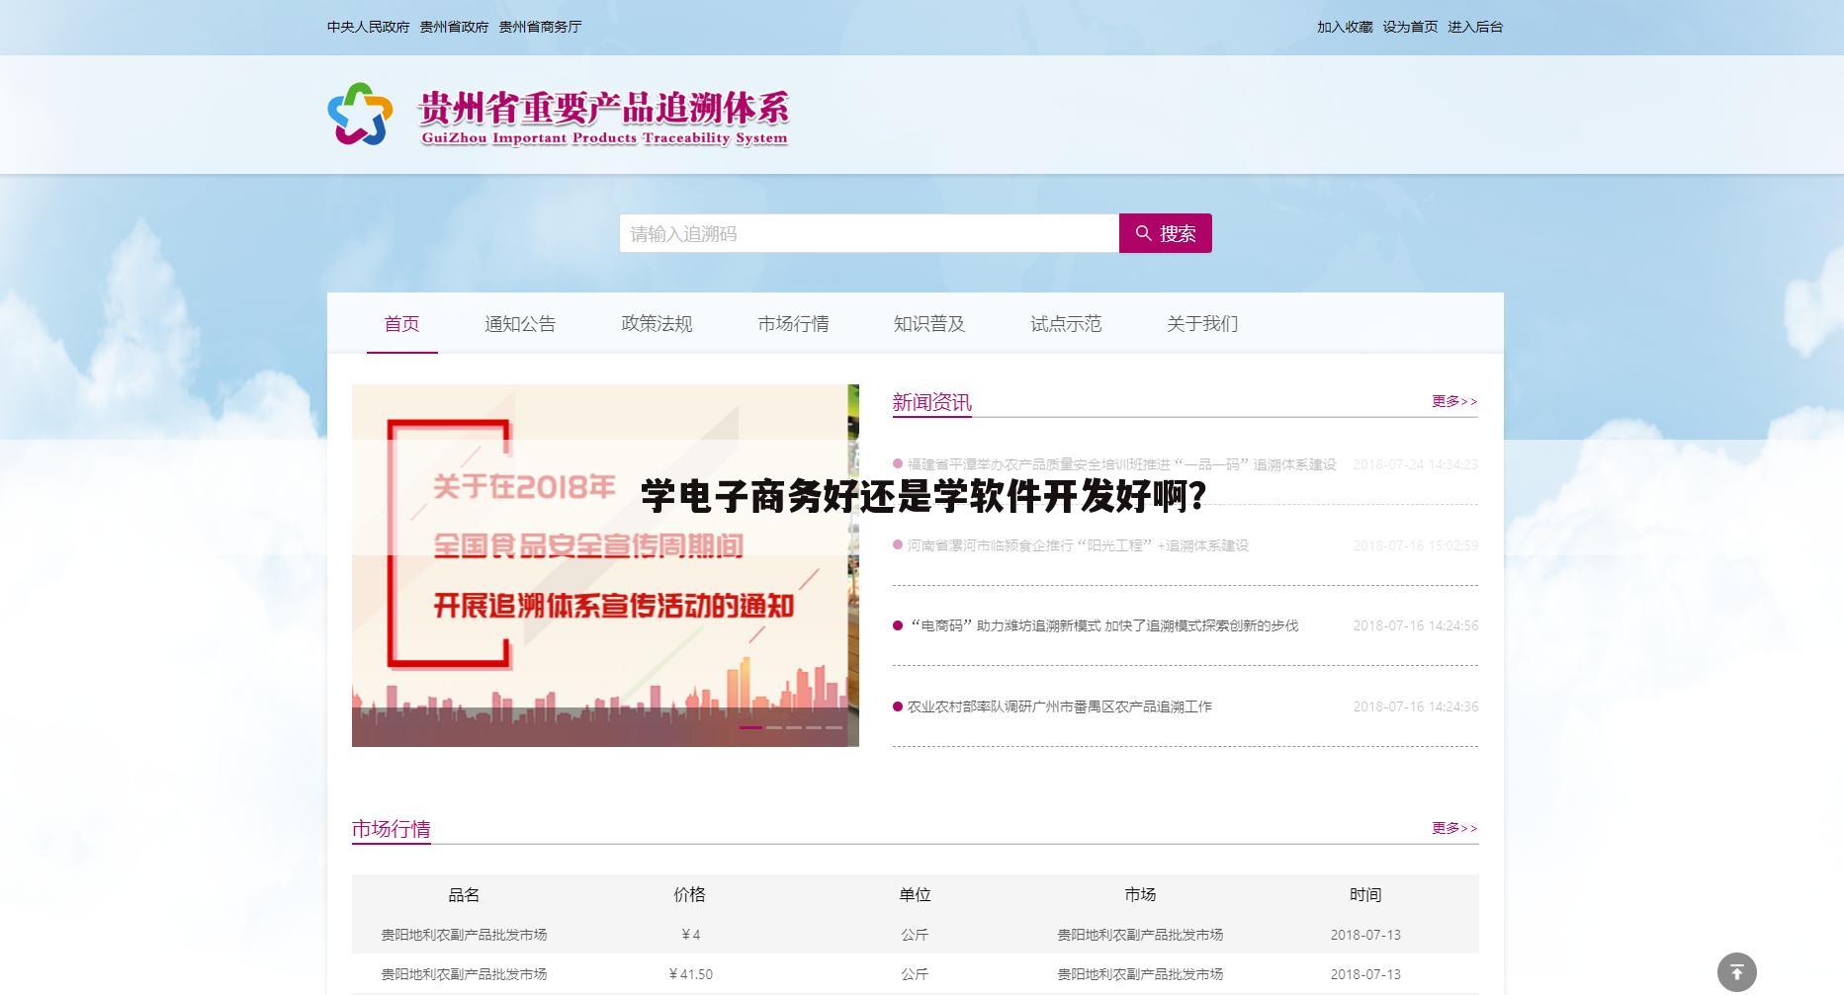Click the ¥4 price cell

(690, 935)
